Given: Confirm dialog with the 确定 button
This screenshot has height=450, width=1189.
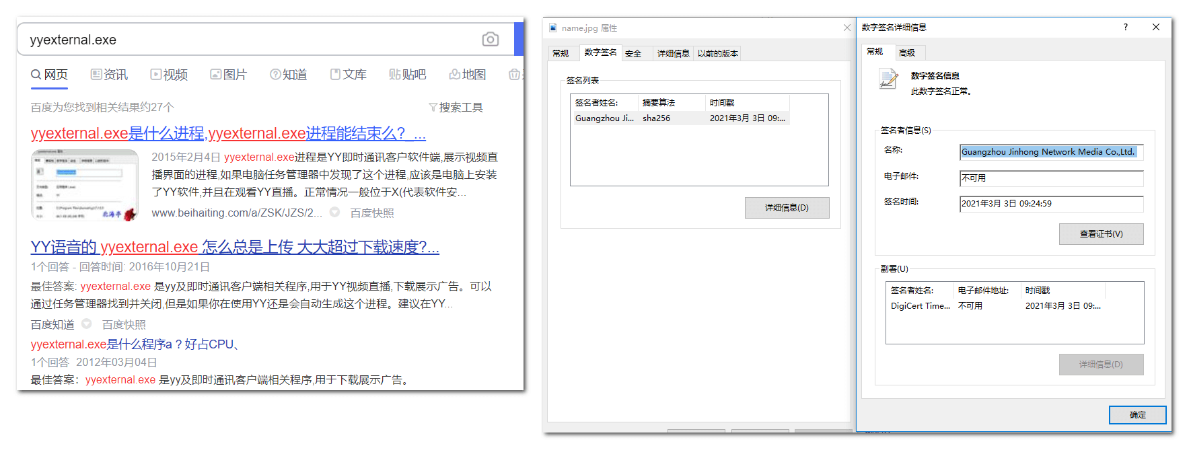Looking at the screenshot, I should [1137, 415].
